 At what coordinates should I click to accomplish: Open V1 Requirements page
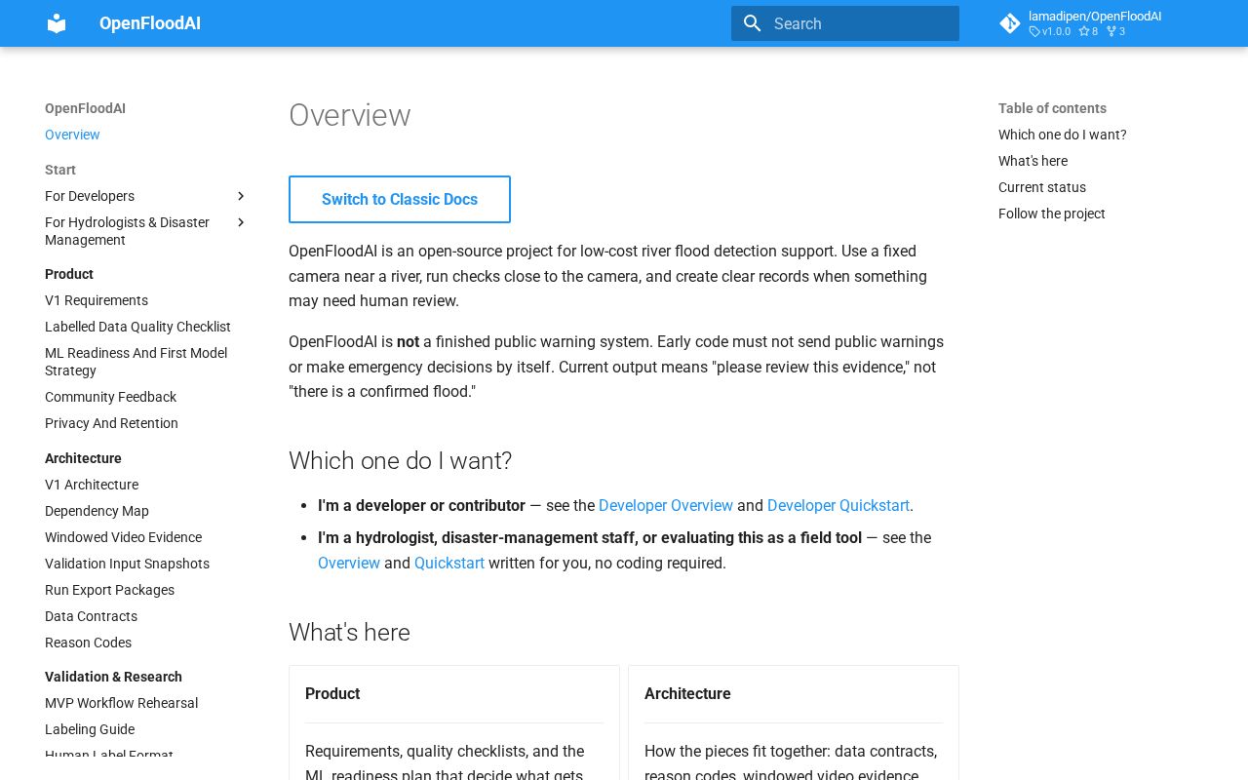pyautogui.click(x=97, y=300)
